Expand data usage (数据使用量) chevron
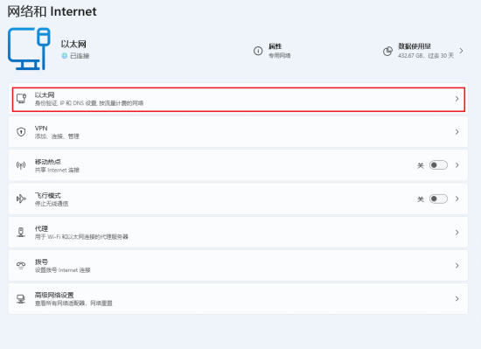The height and width of the screenshot is (349, 481). (x=461, y=51)
